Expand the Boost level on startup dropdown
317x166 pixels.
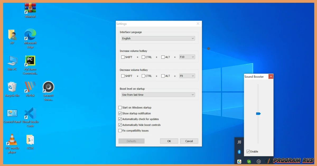pyautogui.click(x=158, y=95)
